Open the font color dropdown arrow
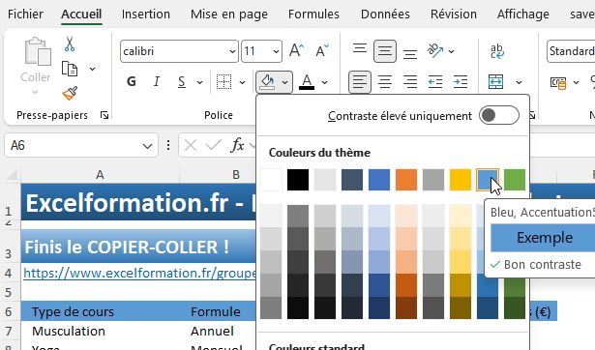 (324, 82)
